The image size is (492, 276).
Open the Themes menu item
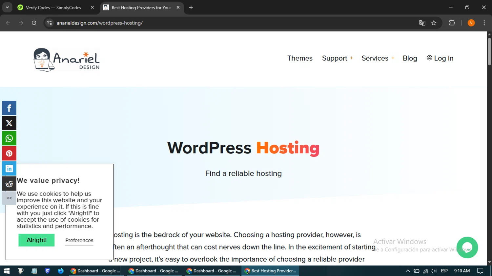(300, 58)
